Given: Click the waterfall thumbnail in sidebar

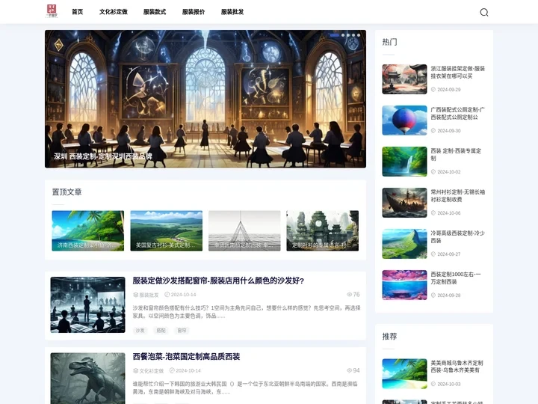Looking at the screenshot, I should [404, 162].
